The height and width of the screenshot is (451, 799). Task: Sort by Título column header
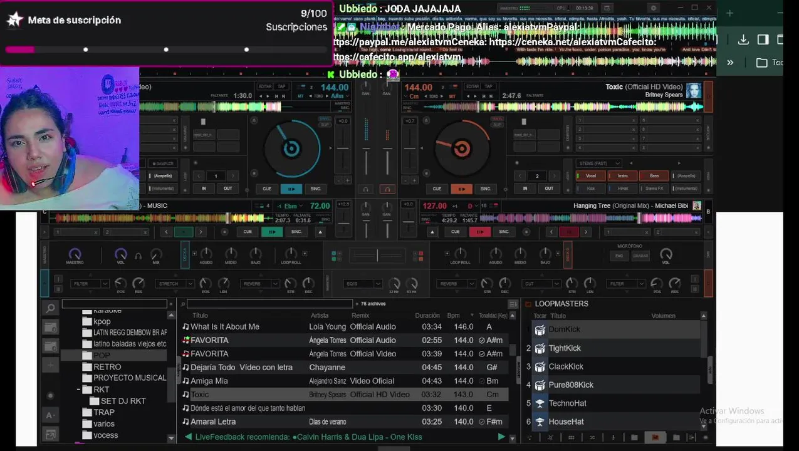point(200,316)
